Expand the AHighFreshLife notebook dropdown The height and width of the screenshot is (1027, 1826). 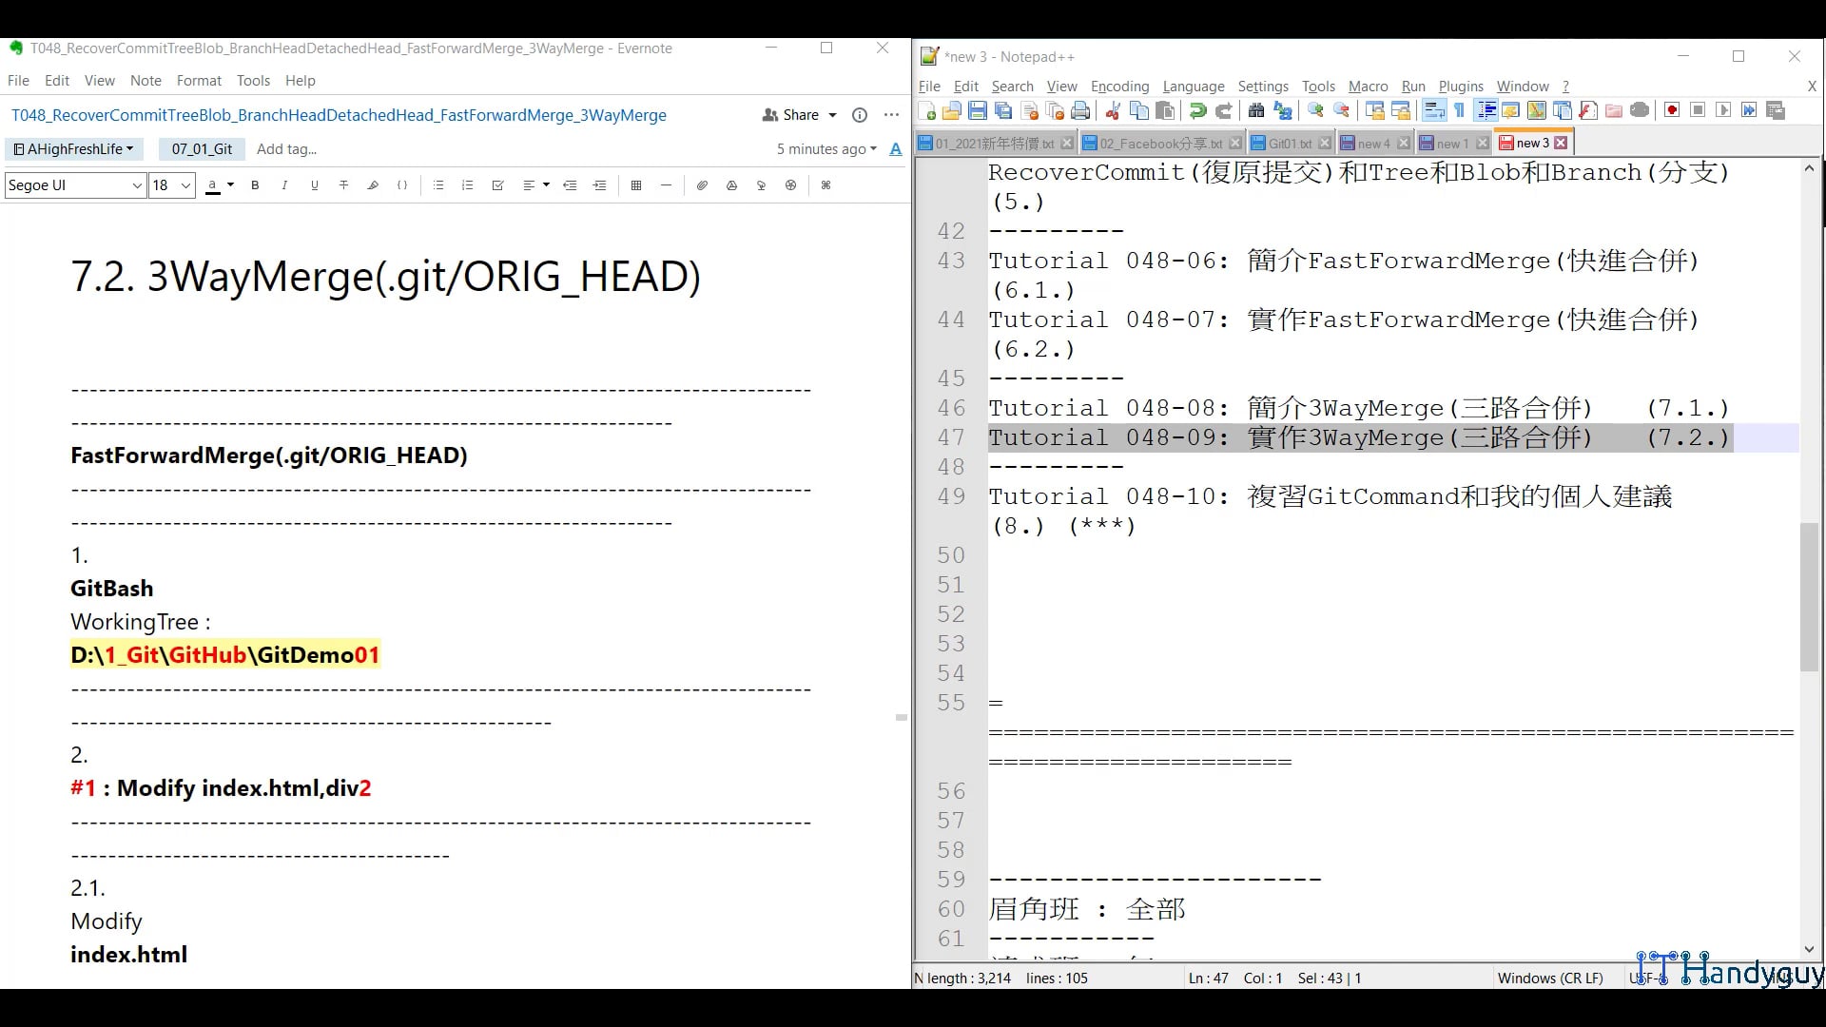pos(74,149)
